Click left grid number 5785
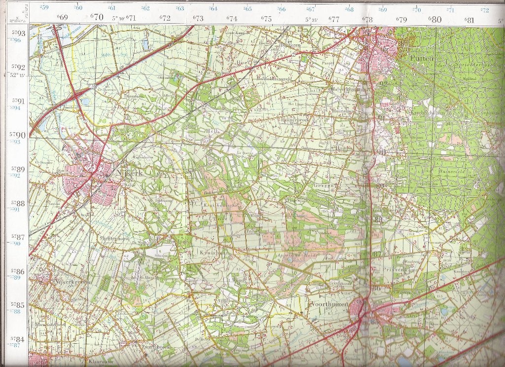The width and height of the screenshot is (505, 367). 18,304
